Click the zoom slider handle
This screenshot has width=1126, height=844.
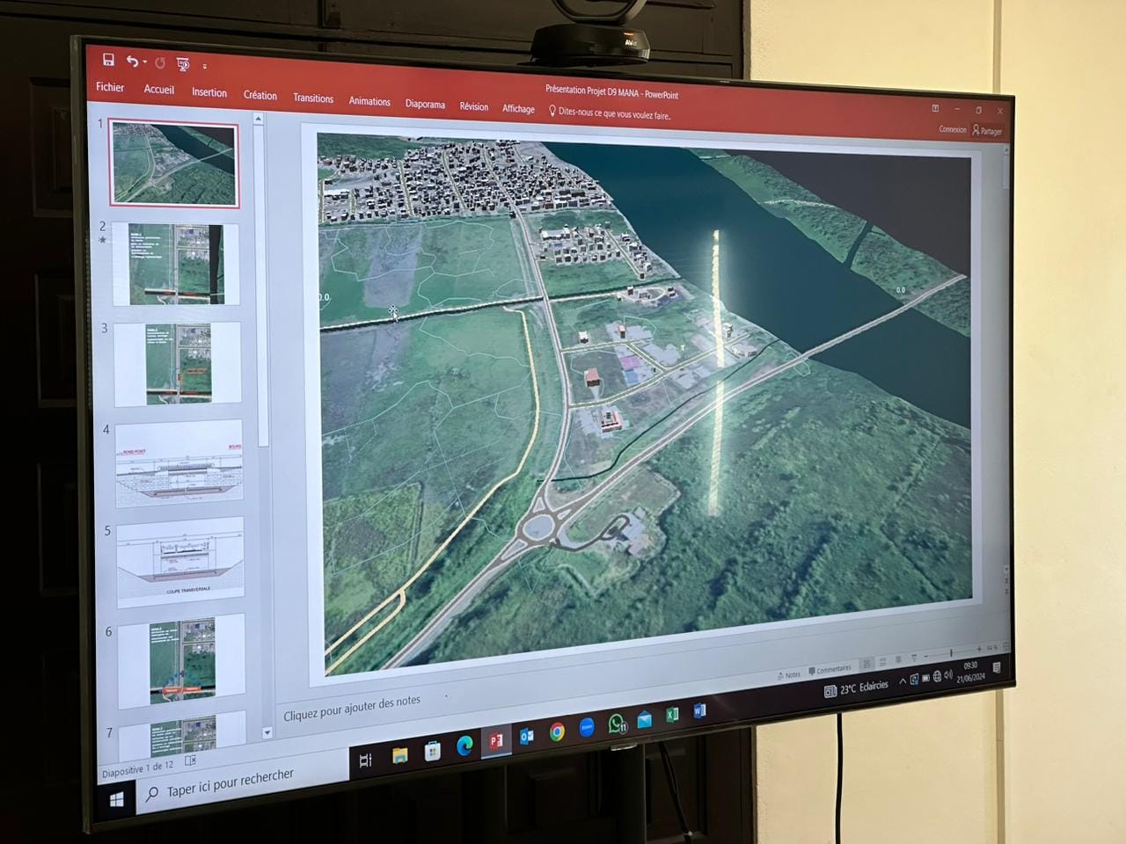951,653
